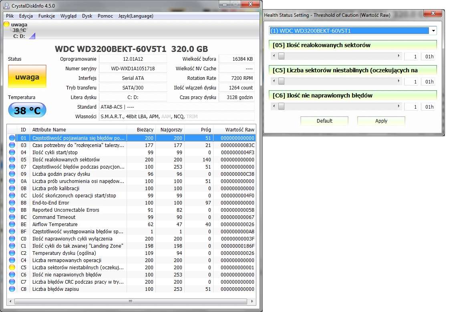Move the [05] realokowanych sektorów slider thumb
463x312 pixels.
(282, 56)
